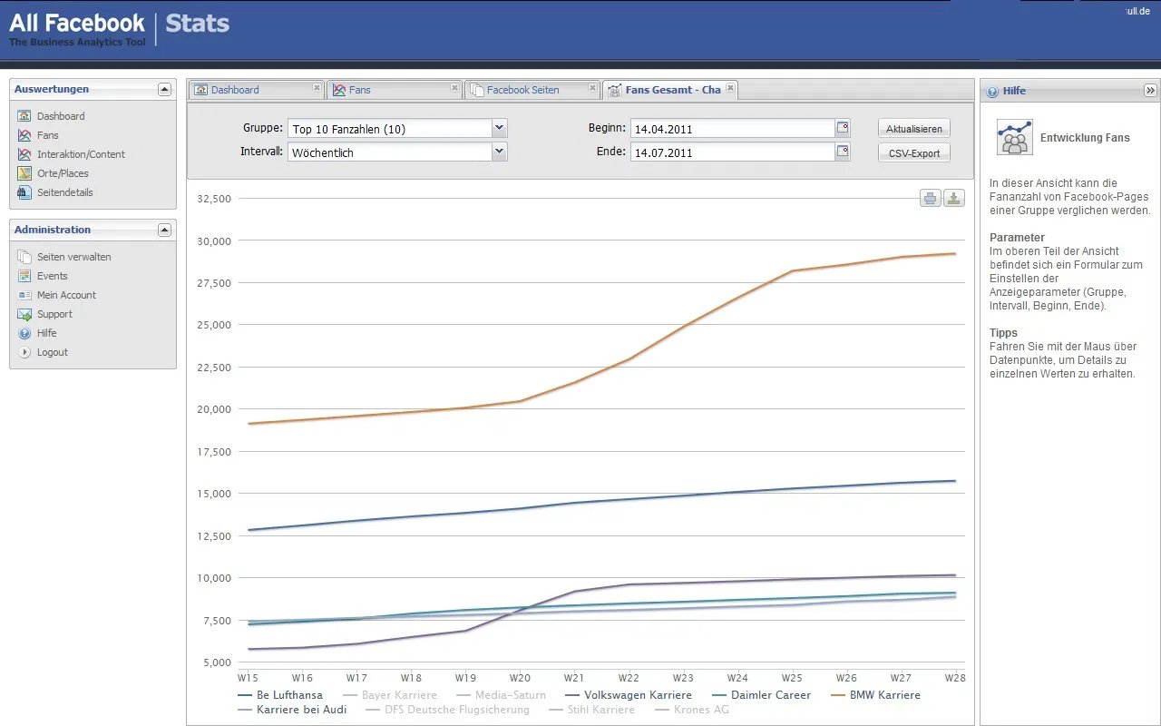Click the Hilfe question mark icon in Administration
The height and width of the screenshot is (726, 1161).
pyautogui.click(x=24, y=333)
